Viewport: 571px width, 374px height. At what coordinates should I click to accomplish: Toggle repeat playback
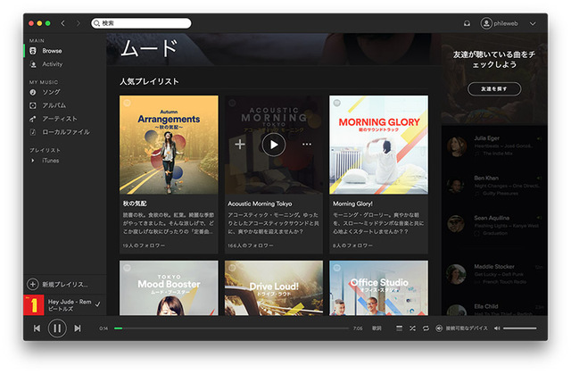426,328
